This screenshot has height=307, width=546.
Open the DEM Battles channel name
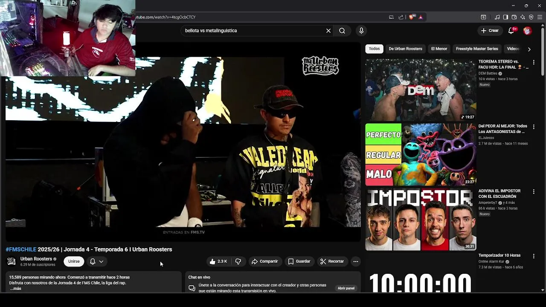pos(488,73)
